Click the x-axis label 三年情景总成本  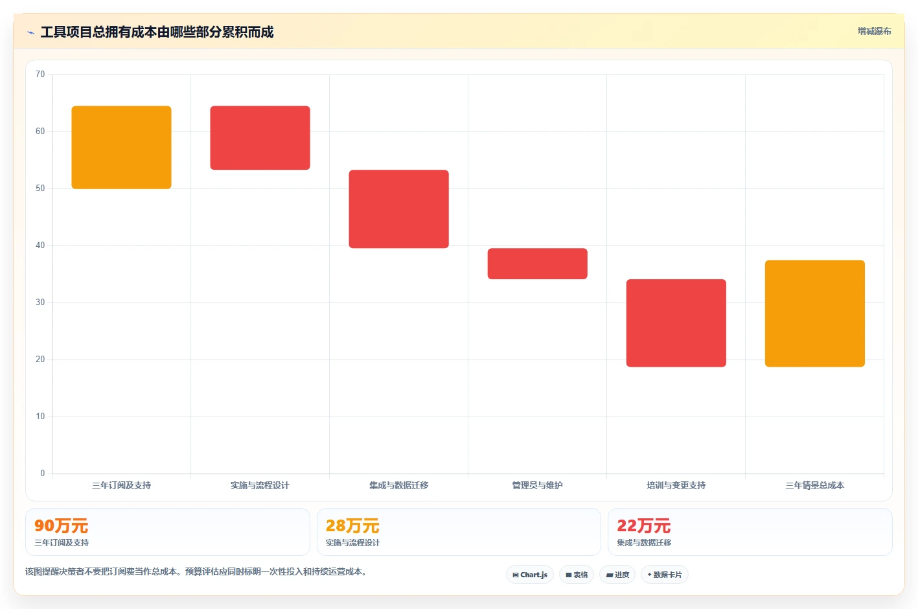tap(814, 485)
